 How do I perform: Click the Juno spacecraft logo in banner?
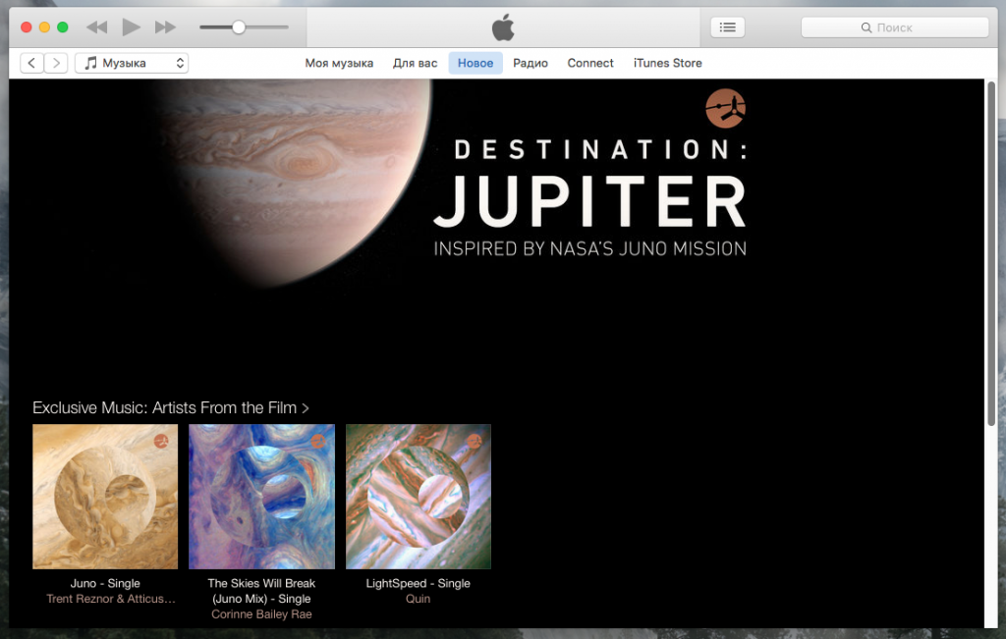coord(726,108)
